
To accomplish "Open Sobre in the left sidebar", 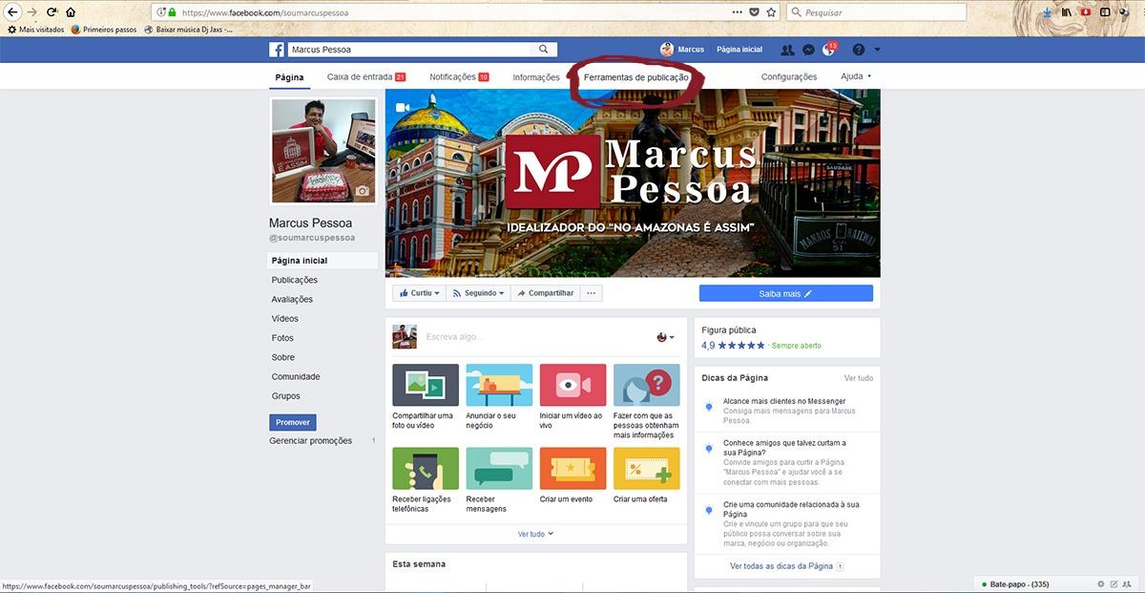I will coord(283,357).
